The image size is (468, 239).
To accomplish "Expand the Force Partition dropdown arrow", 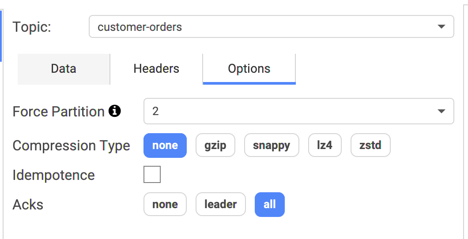I will [441, 111].
